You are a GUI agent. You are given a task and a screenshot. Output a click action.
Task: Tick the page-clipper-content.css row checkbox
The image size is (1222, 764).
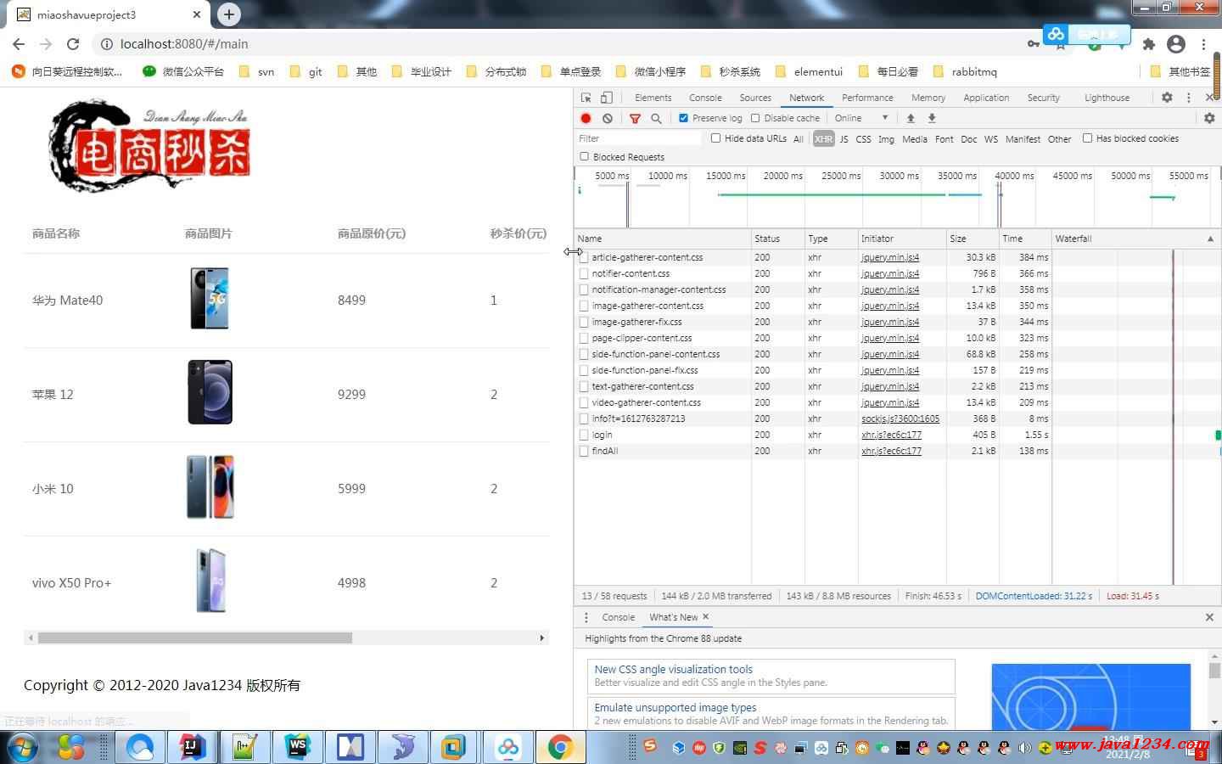pyautogui.click(x=584, y=338)
